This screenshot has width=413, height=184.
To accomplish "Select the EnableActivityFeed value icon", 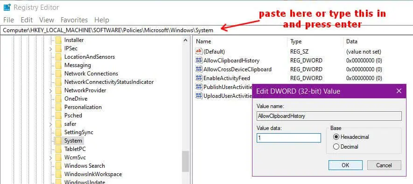I will (x=199, y=78).
